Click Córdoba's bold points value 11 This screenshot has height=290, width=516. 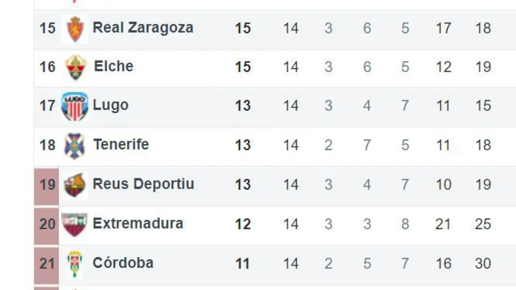243,263
